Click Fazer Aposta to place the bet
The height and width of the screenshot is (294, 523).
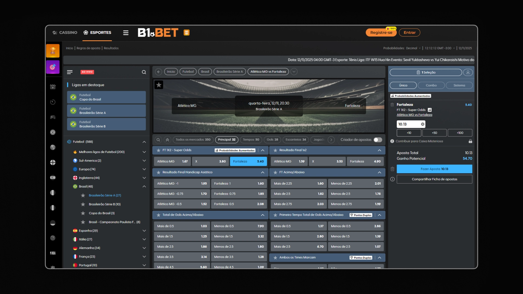coord(434,169)
